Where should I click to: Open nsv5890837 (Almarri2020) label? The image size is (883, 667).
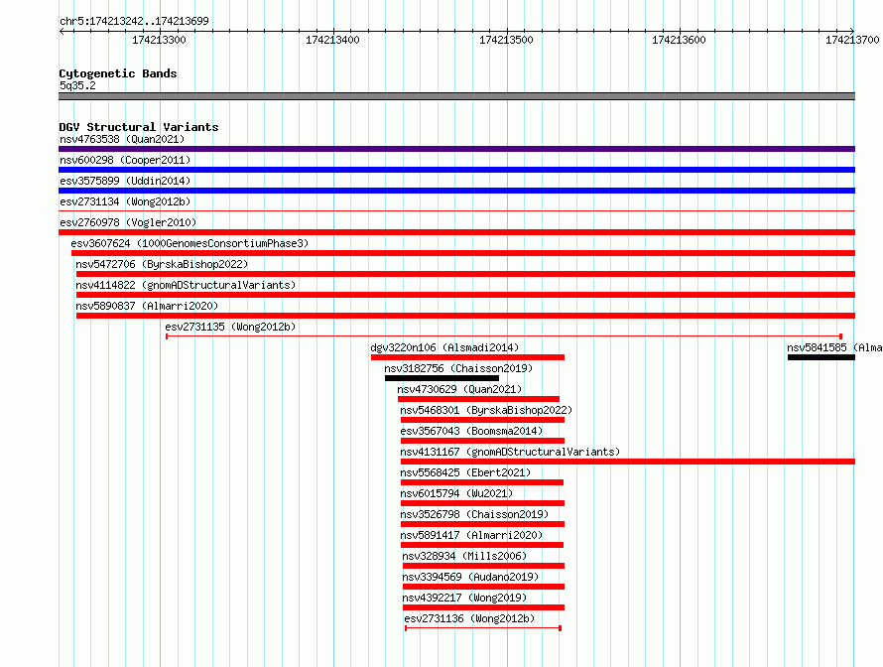(x=147, y=306)
